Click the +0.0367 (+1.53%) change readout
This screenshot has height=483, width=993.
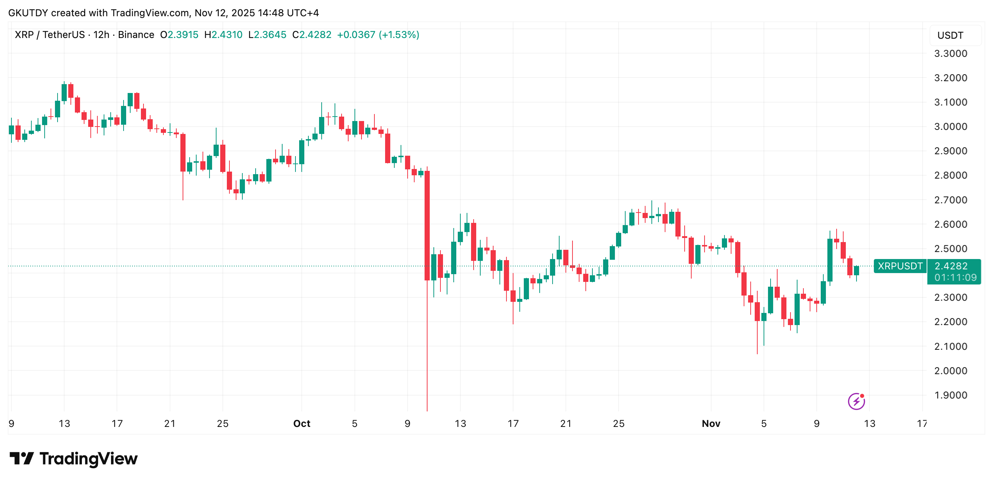[x=378, y=35]
